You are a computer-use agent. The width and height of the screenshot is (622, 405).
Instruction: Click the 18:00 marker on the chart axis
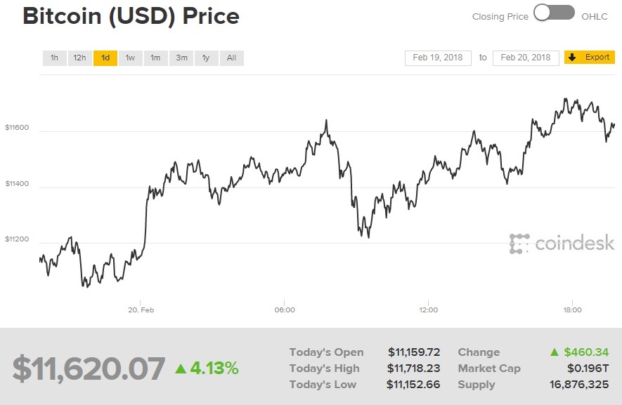pos(571,310)
